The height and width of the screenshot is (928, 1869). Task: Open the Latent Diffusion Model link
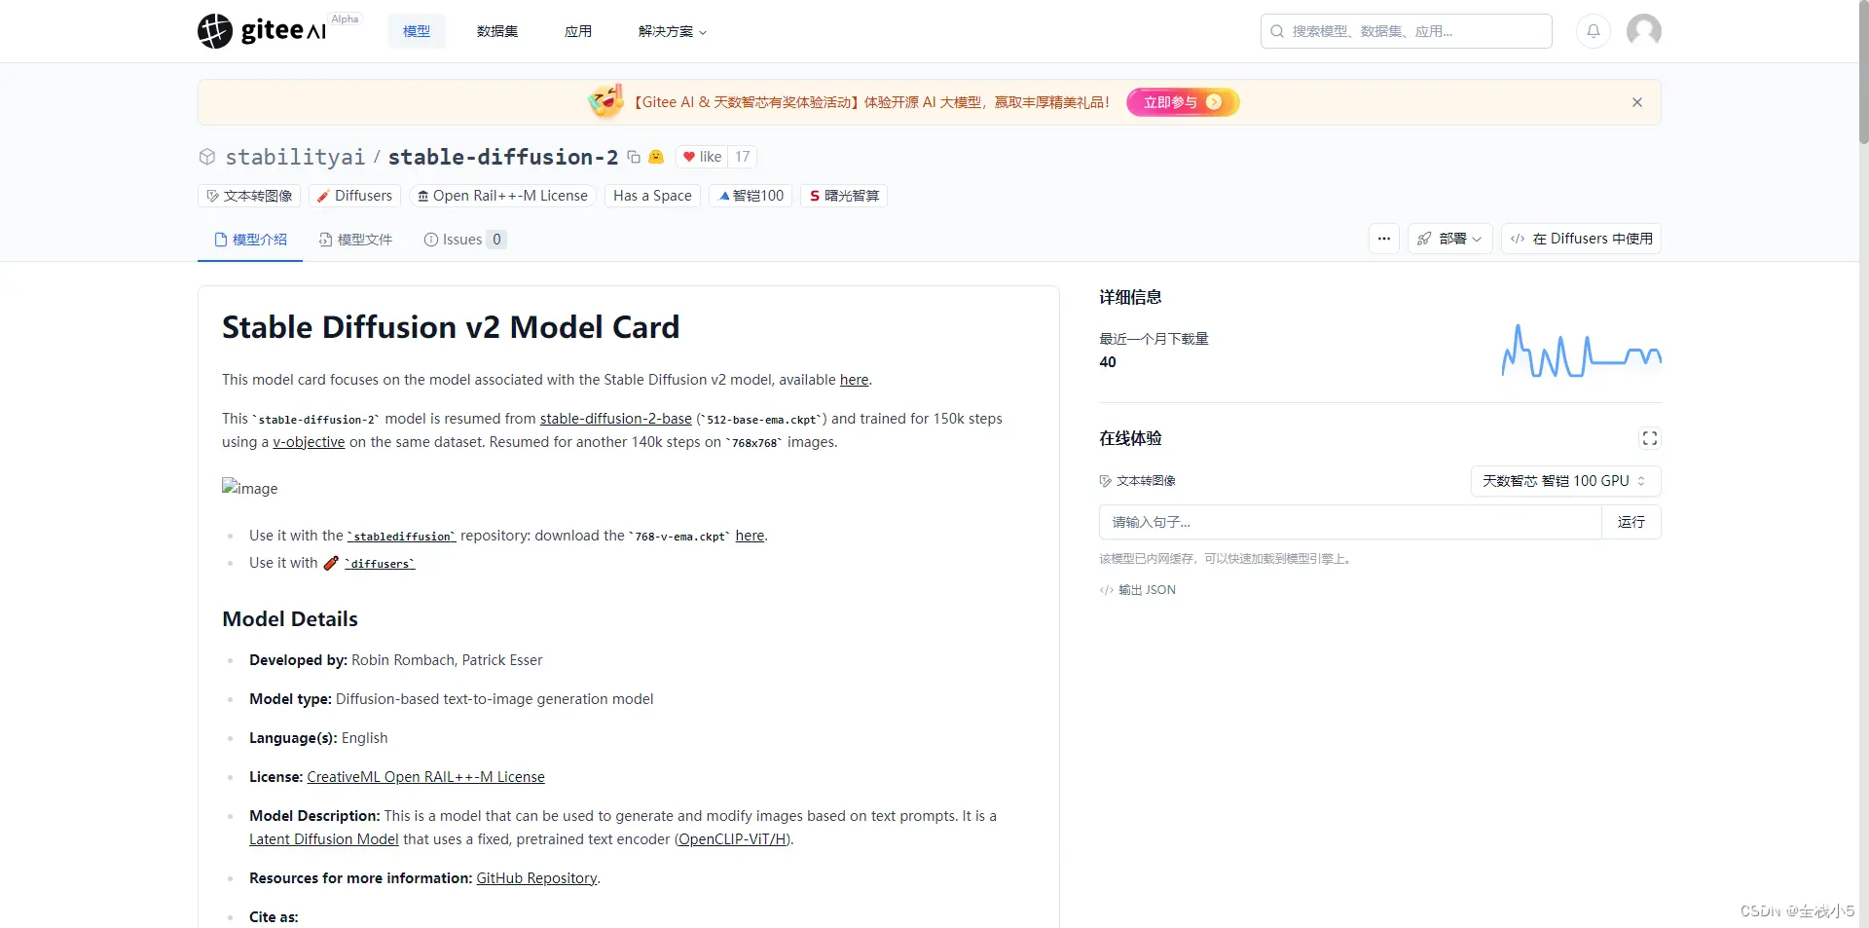pos(324,839)
